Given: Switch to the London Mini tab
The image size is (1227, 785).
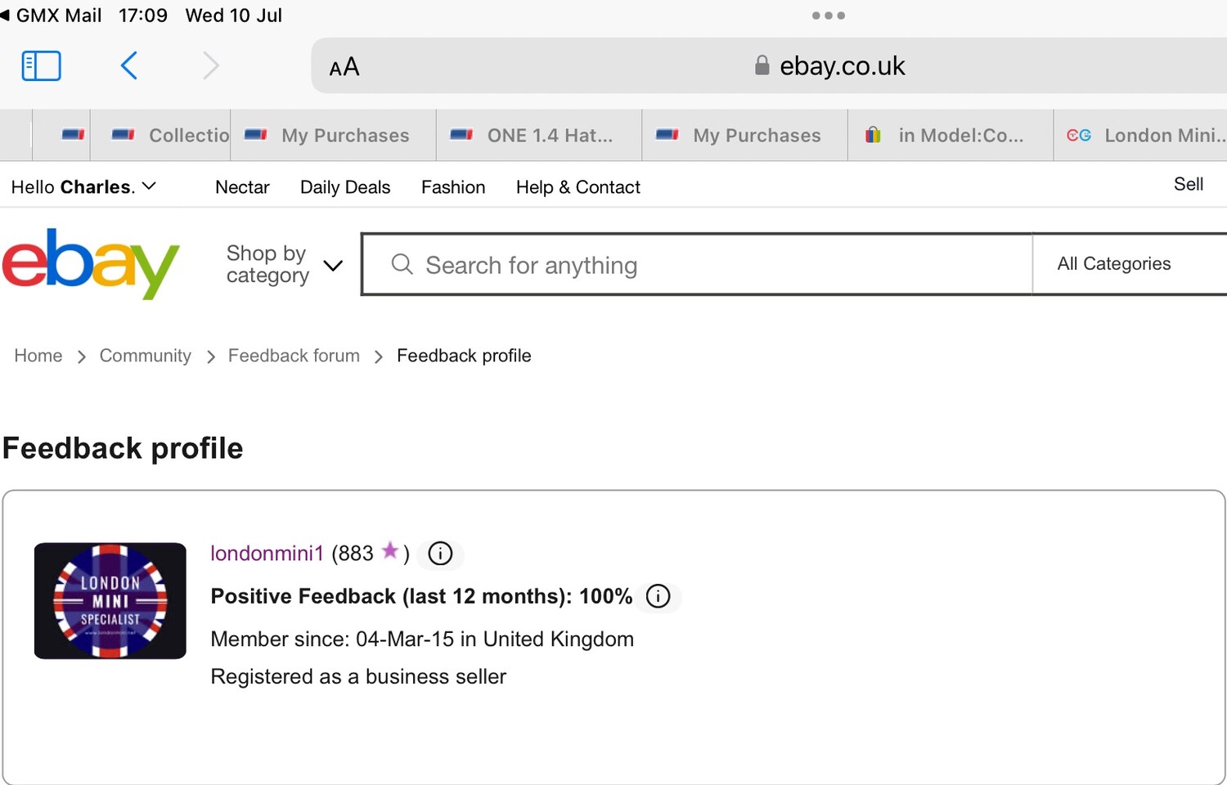Looking at the screenshot, I should click(1141, 136).
